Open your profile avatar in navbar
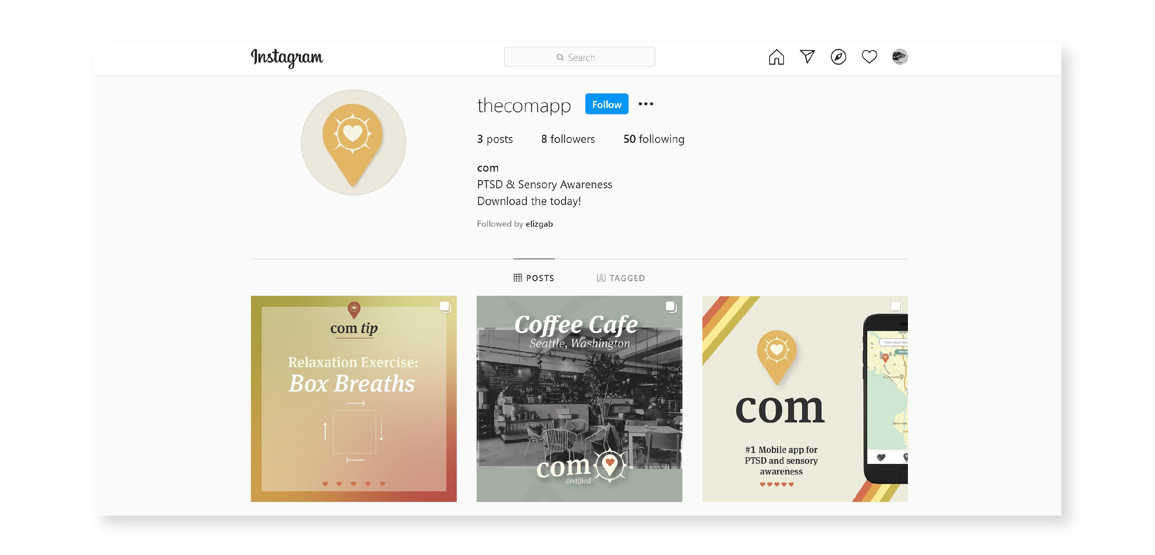This screenshot has width=1155, height=555. click(900, 57)
